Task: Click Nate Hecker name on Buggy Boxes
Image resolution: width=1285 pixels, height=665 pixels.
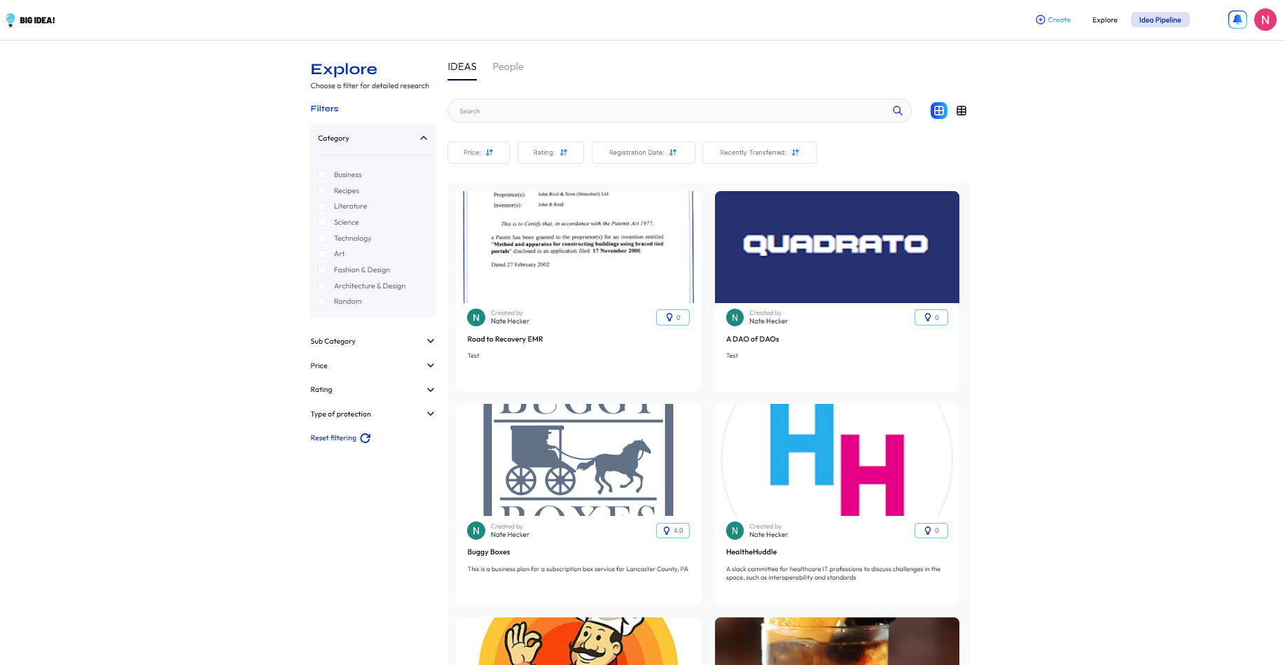Action: point(510,535)
